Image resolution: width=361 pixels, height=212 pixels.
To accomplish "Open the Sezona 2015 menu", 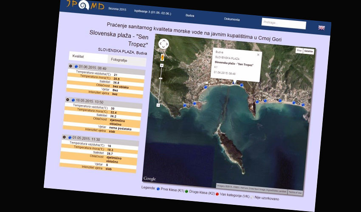I will (117, 8).
